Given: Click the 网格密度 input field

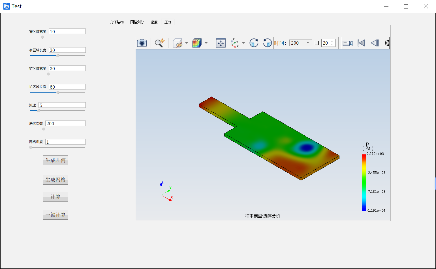Looking at the screenshot, I should [x=65, y=142].
